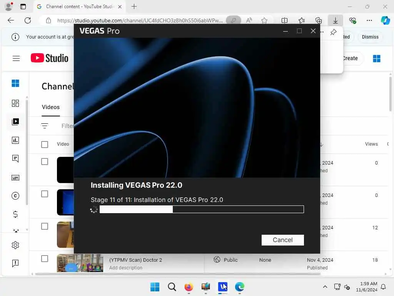Open the Edge profile avatar

click(x=9, y=7)
